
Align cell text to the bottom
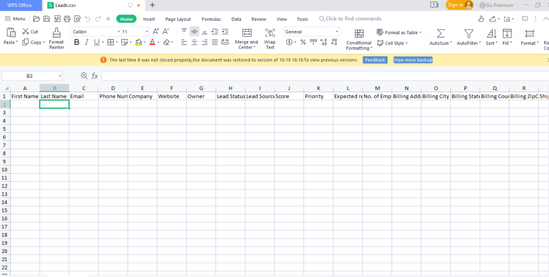(x=205, y=32)
